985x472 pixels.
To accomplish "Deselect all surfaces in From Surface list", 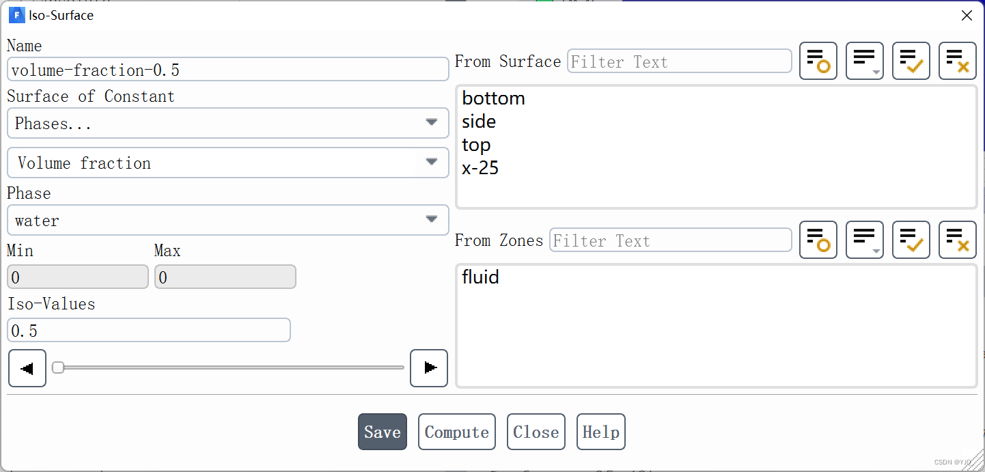I will pos(957,61).
